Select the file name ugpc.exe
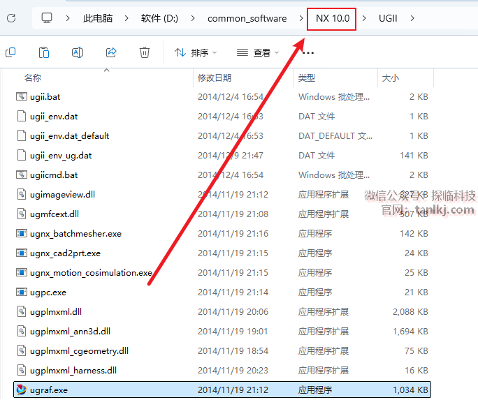Image resolution: width=478 pixels, height=400 pixels. pos(48,292)
